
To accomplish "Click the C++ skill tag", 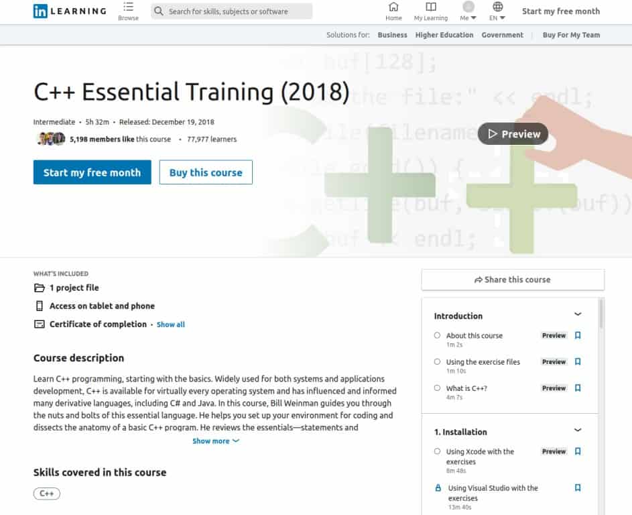I will click(x=47, y=494).
